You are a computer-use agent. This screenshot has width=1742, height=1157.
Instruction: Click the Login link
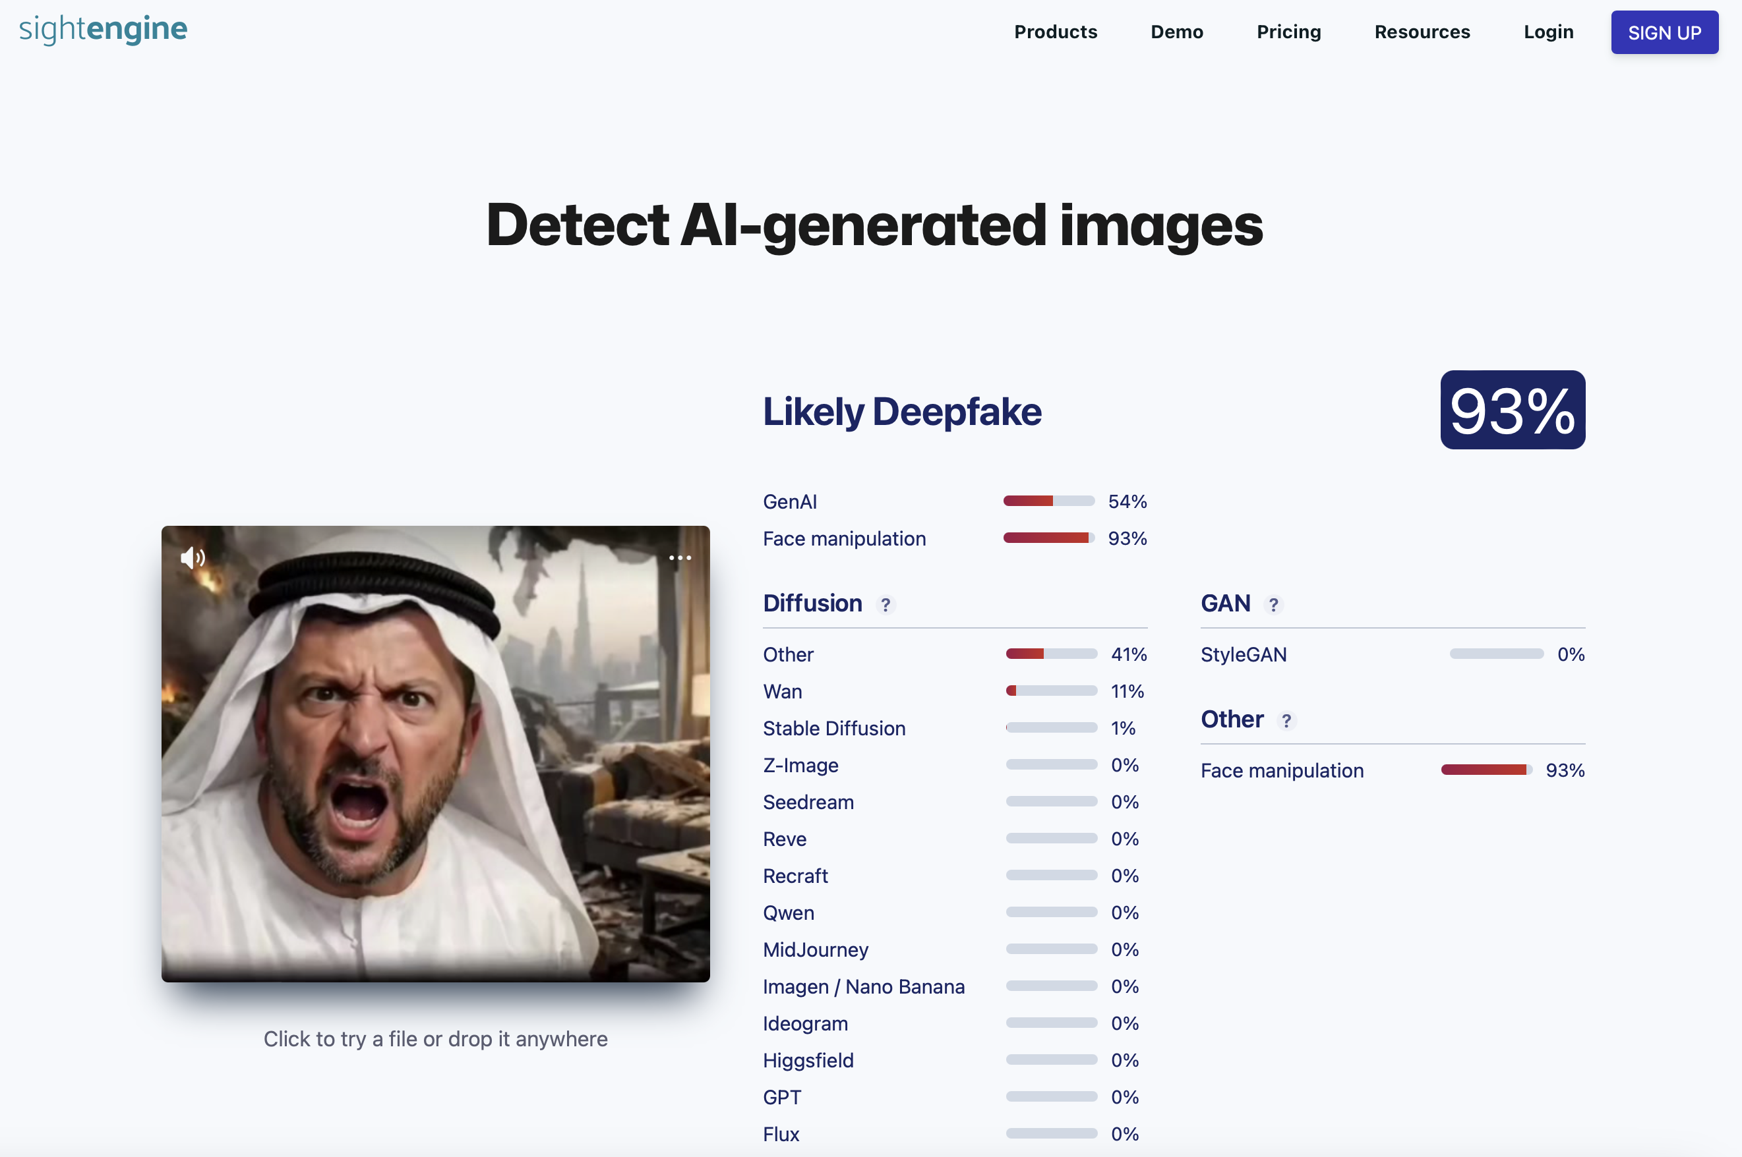(1547, 32)
